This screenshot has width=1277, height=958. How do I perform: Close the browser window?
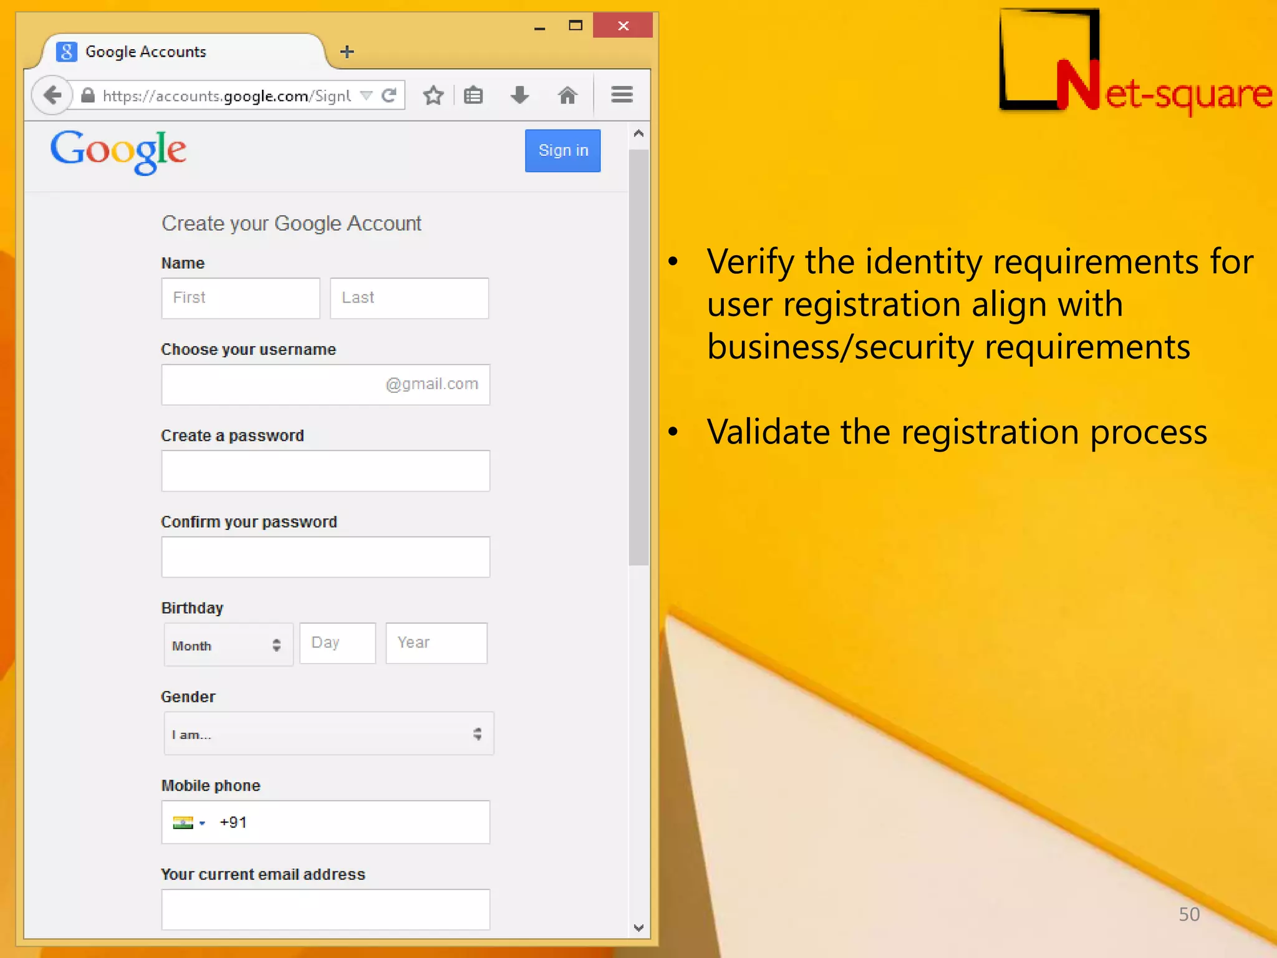point(623,26)
